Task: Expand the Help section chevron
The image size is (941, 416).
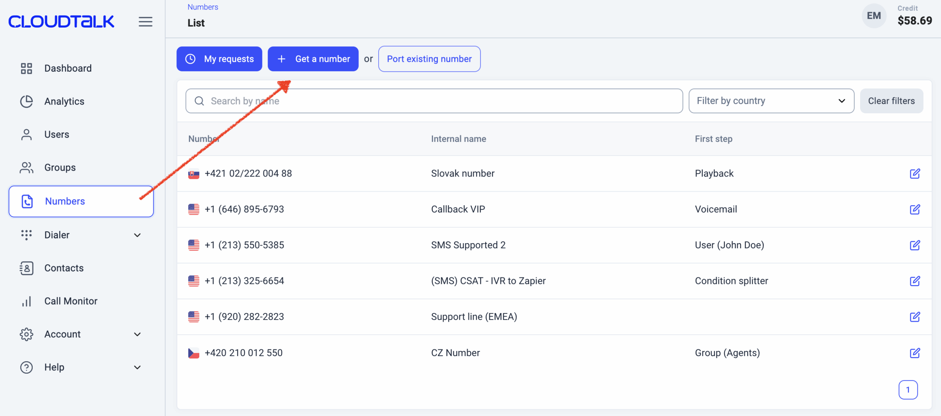Action: click(137, 367)
